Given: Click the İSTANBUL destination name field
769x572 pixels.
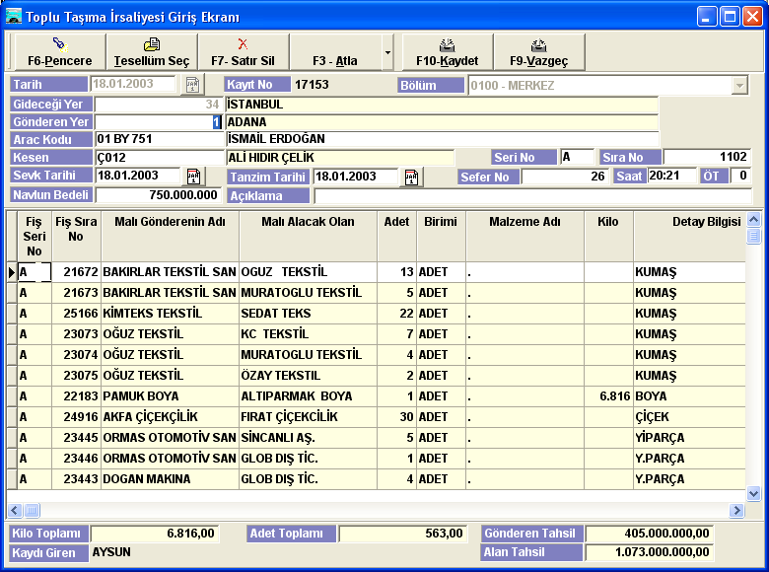Looking at the screenshot, I should click(442, 105).
